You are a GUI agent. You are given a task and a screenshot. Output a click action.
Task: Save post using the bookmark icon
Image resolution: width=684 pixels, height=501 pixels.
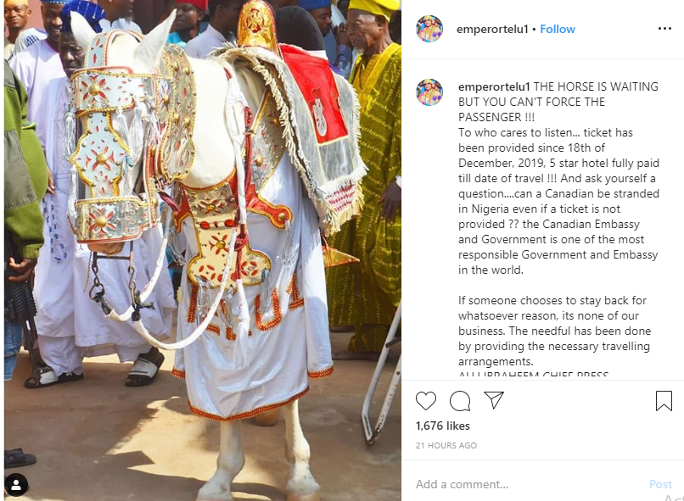[664, 401]
